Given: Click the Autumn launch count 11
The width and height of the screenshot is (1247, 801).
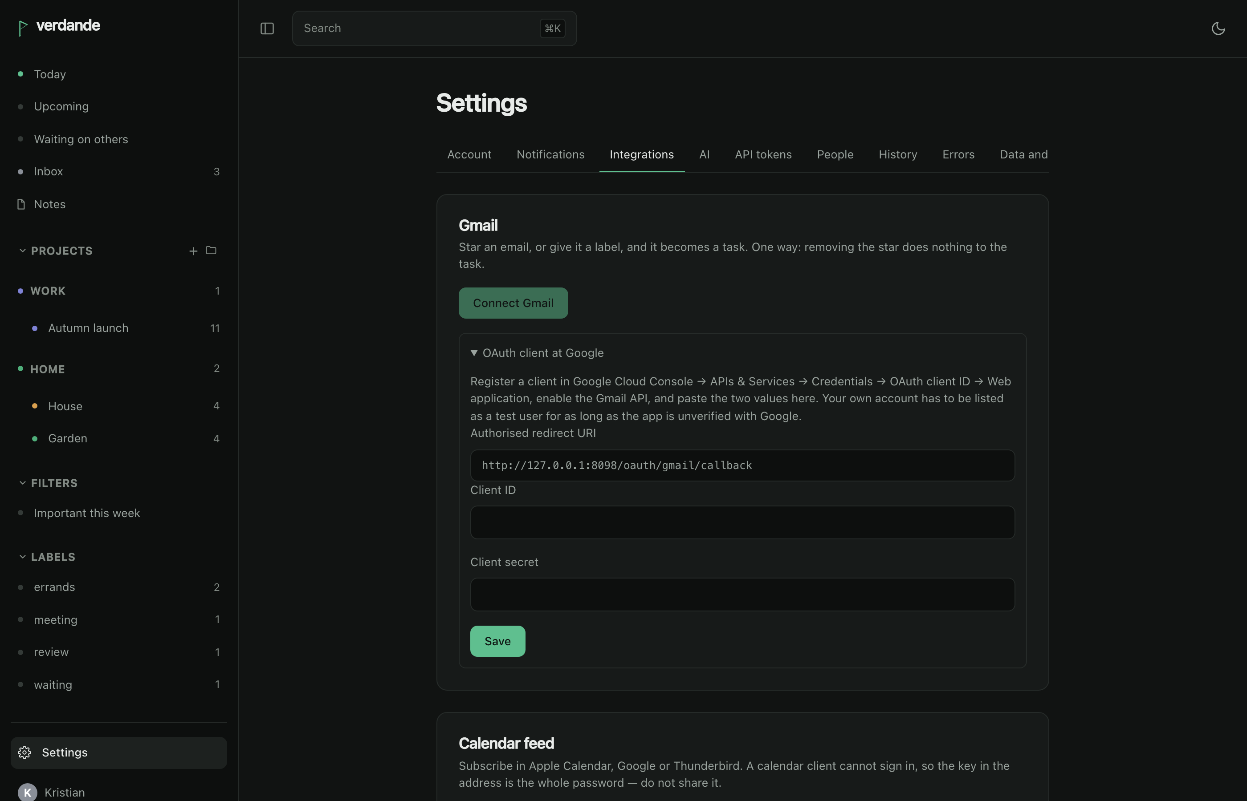Looking at the screenshot, I should (215, 328).
